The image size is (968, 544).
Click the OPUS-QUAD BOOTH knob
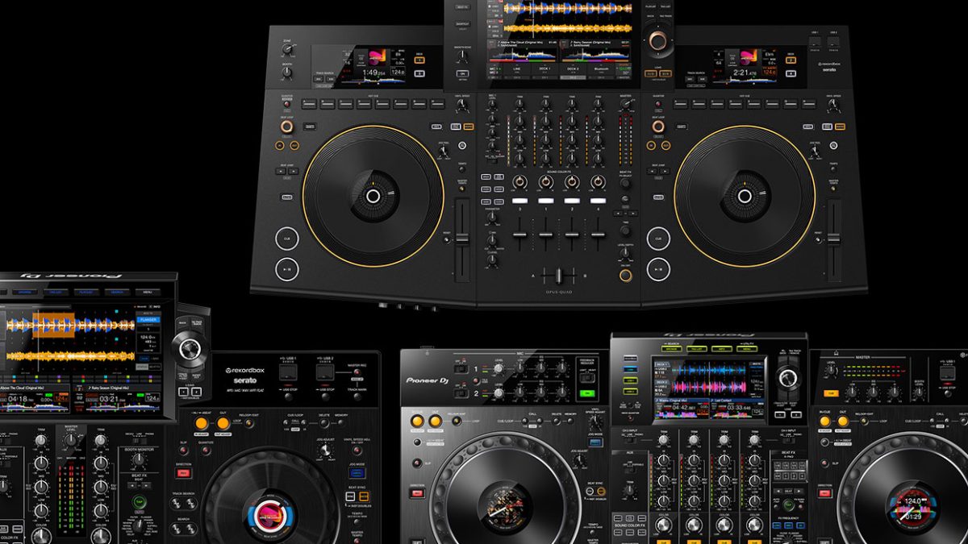[287, 73]
